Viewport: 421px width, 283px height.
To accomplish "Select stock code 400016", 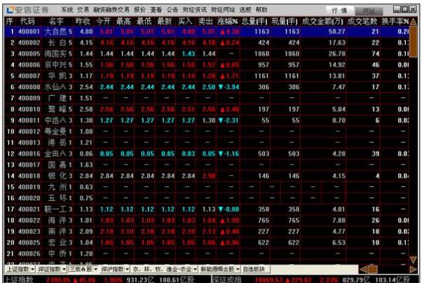I will (29, 153).
